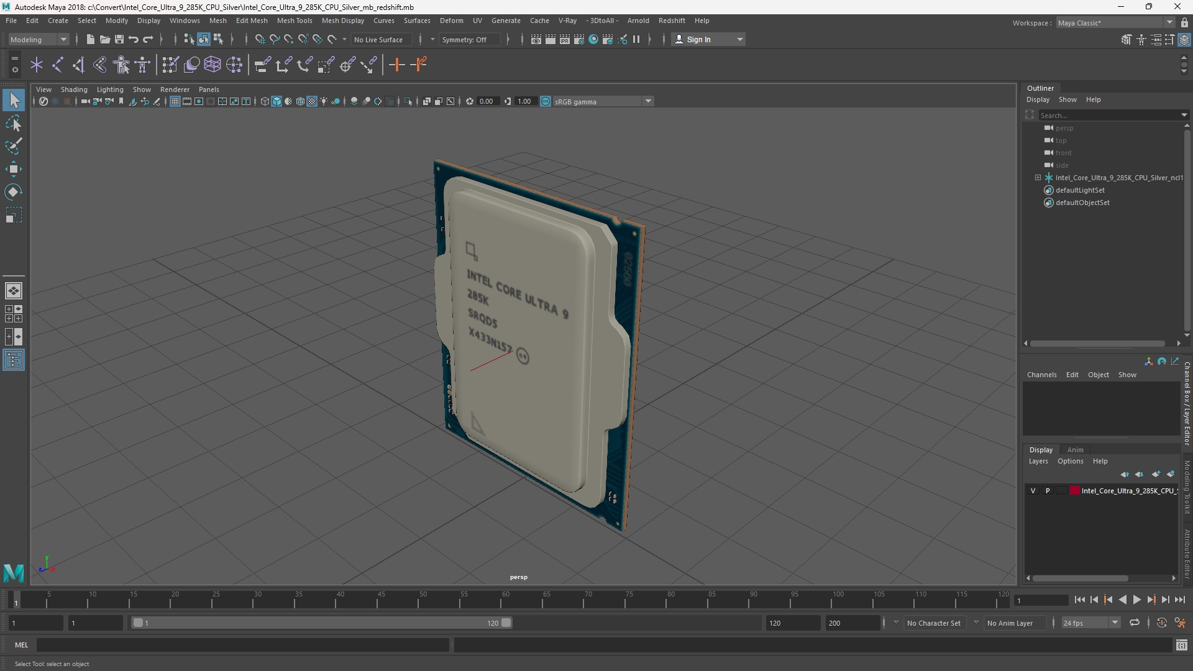Click the MEL command language label
This screenshot has width=1193, height=671.
(x=21, y=645)
